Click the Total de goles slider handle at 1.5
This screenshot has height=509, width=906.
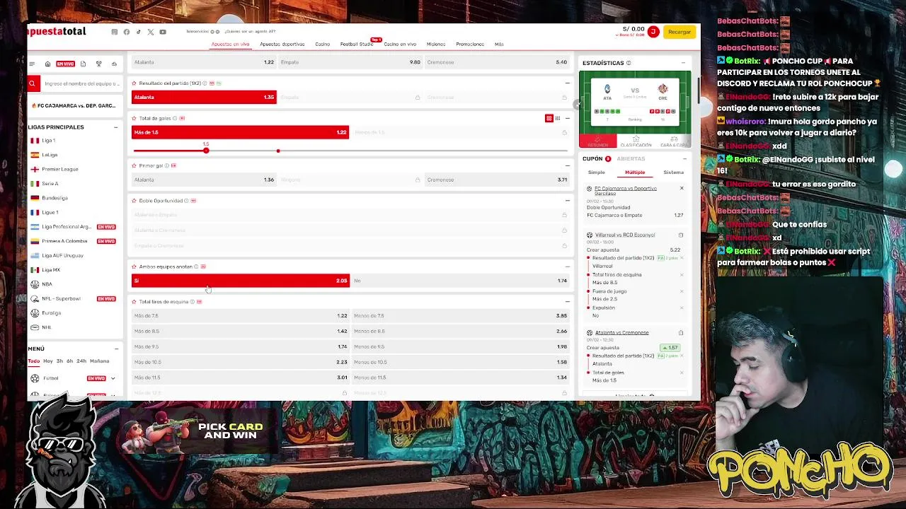(206, 151)
